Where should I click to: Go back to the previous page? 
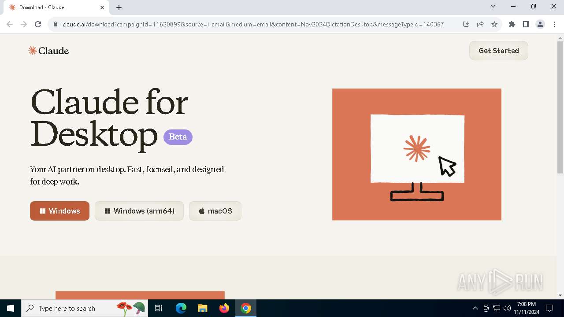click(x=10, y=24)
